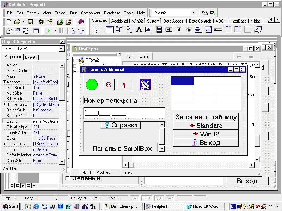This screenshot has width=282, height=211.
Task: Switch to the Additional palette tab
Action: [x=119, y=21]
